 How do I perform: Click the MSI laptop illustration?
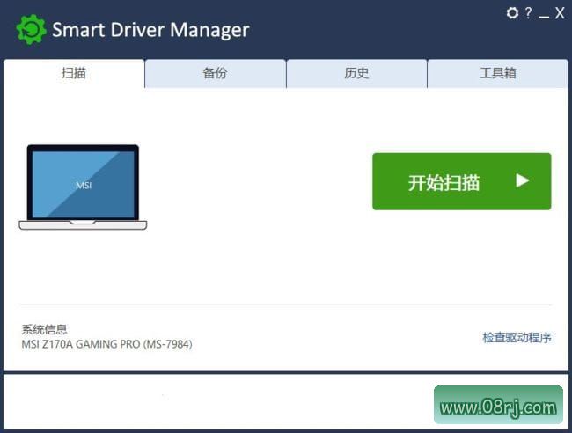click(x=83, y=187)
